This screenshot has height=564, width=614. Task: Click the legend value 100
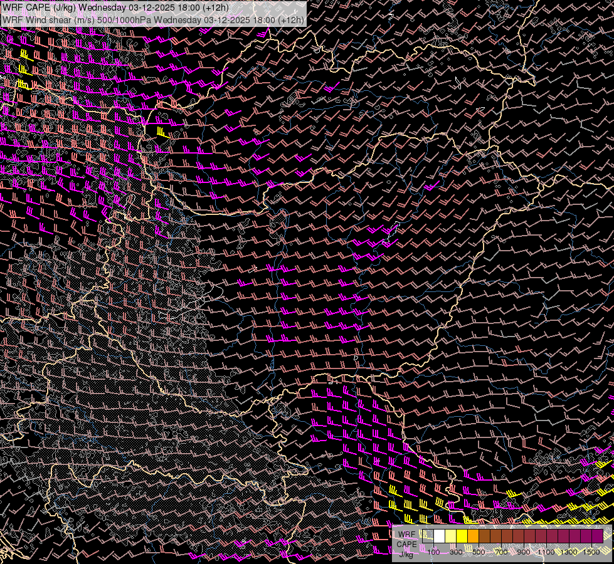tap(434, 552)
